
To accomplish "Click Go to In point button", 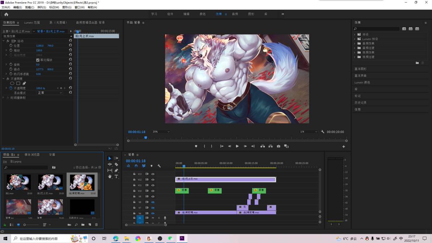I will (x=222, y=146).
